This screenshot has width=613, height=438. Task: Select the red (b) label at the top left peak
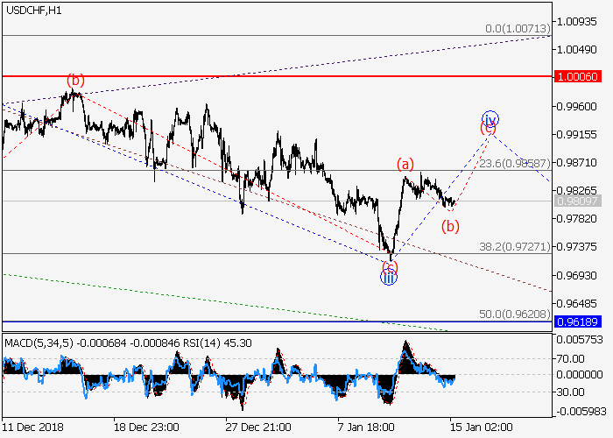click(75, 81)
